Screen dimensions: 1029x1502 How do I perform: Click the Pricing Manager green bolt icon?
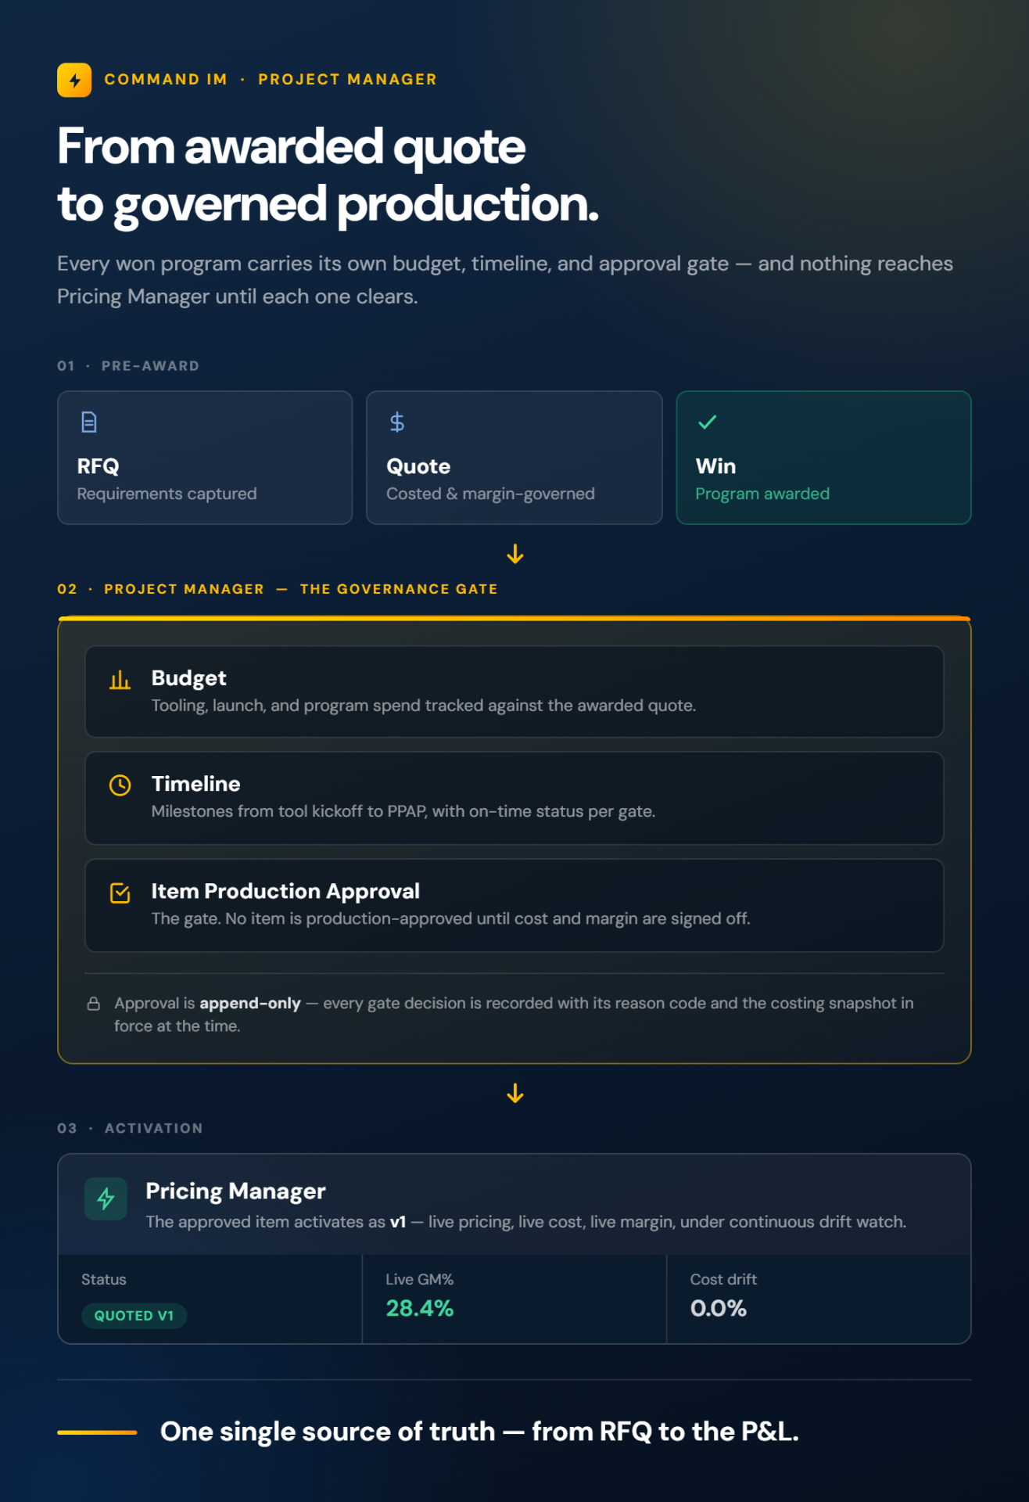coord(106,1198)
